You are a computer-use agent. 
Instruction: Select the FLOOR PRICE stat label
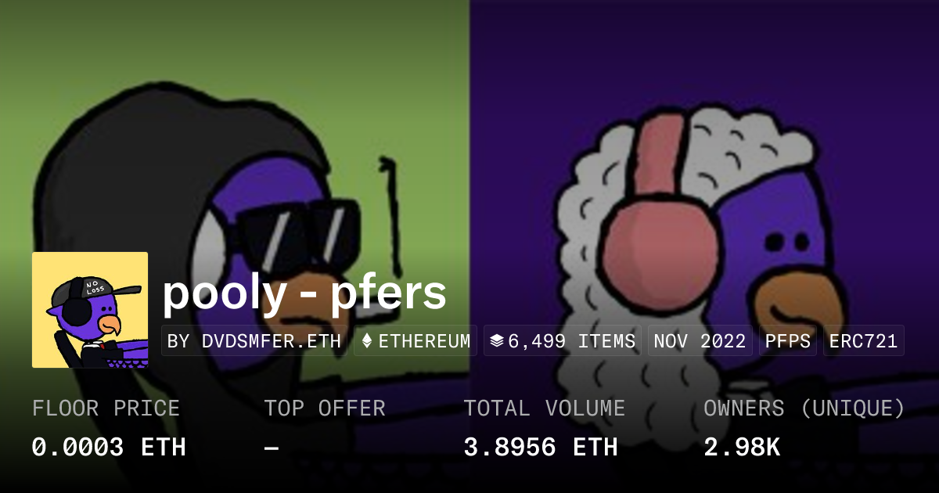[106, 408]
